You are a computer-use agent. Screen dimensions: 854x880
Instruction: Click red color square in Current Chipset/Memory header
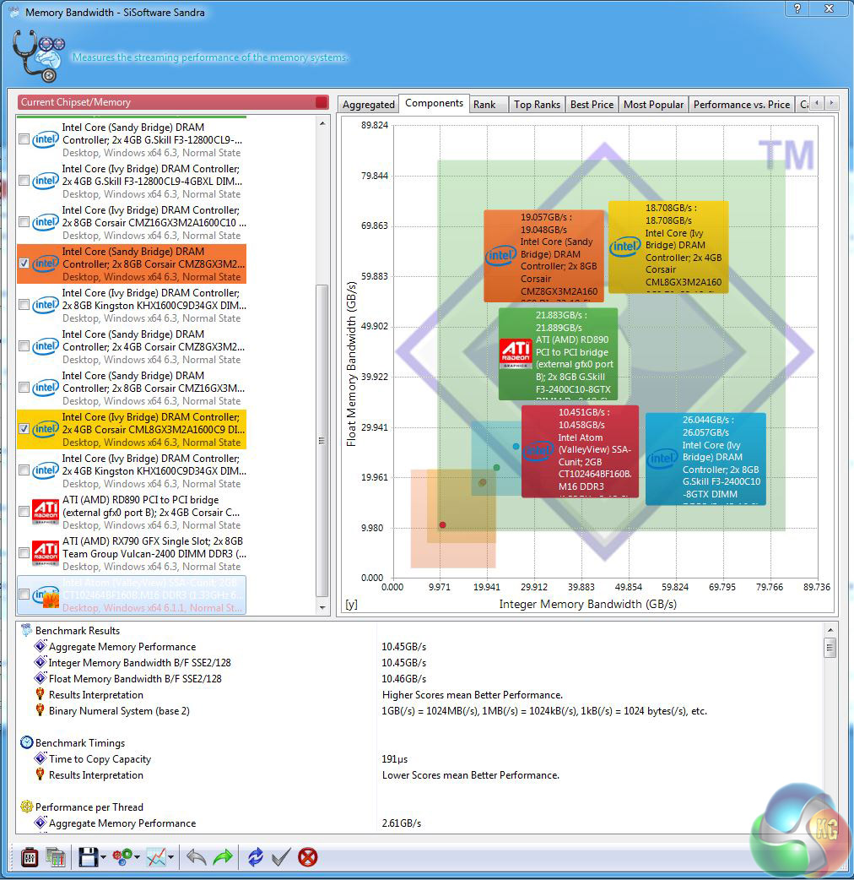(322, 102)
